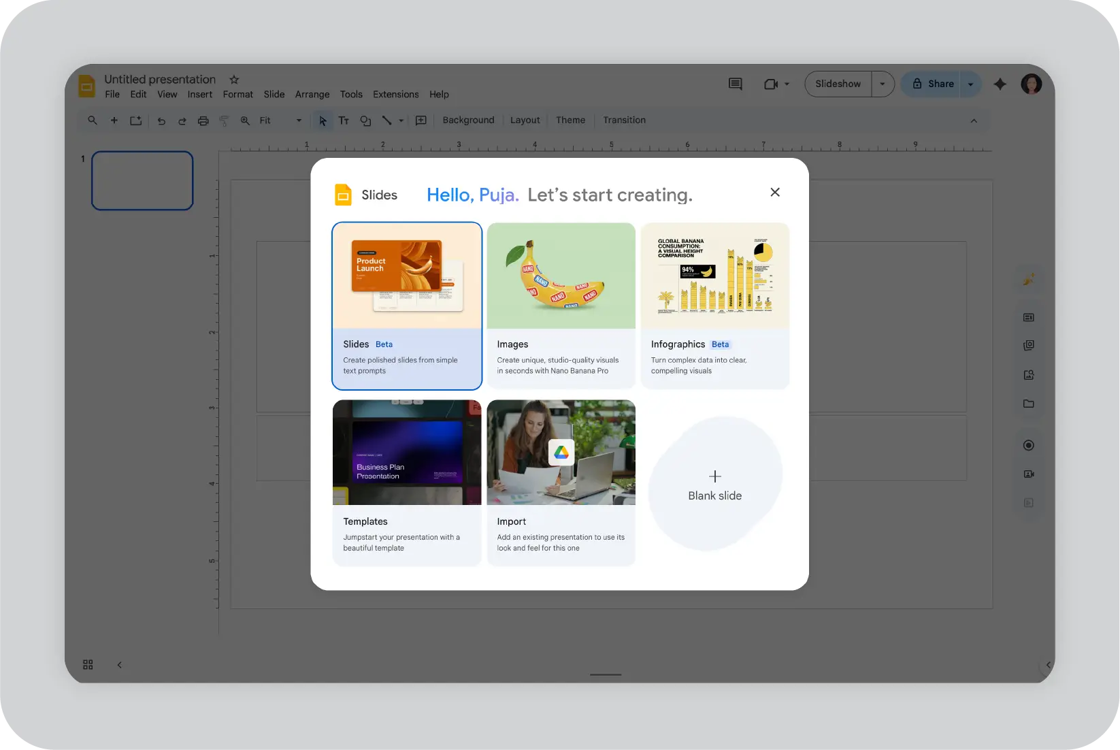Click the Slideshow button

838,84
